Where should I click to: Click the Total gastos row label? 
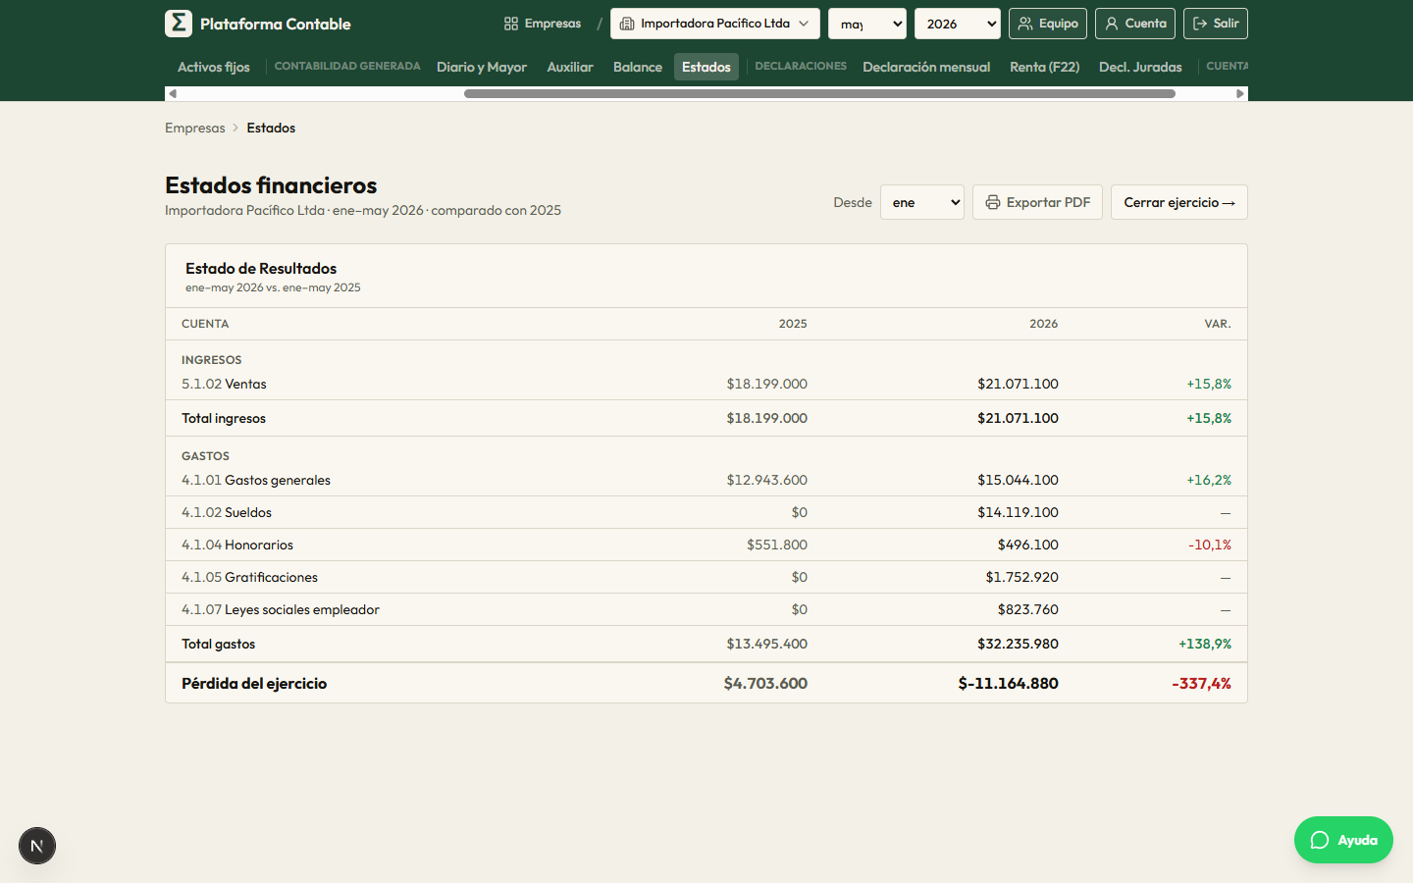point(218,644)
